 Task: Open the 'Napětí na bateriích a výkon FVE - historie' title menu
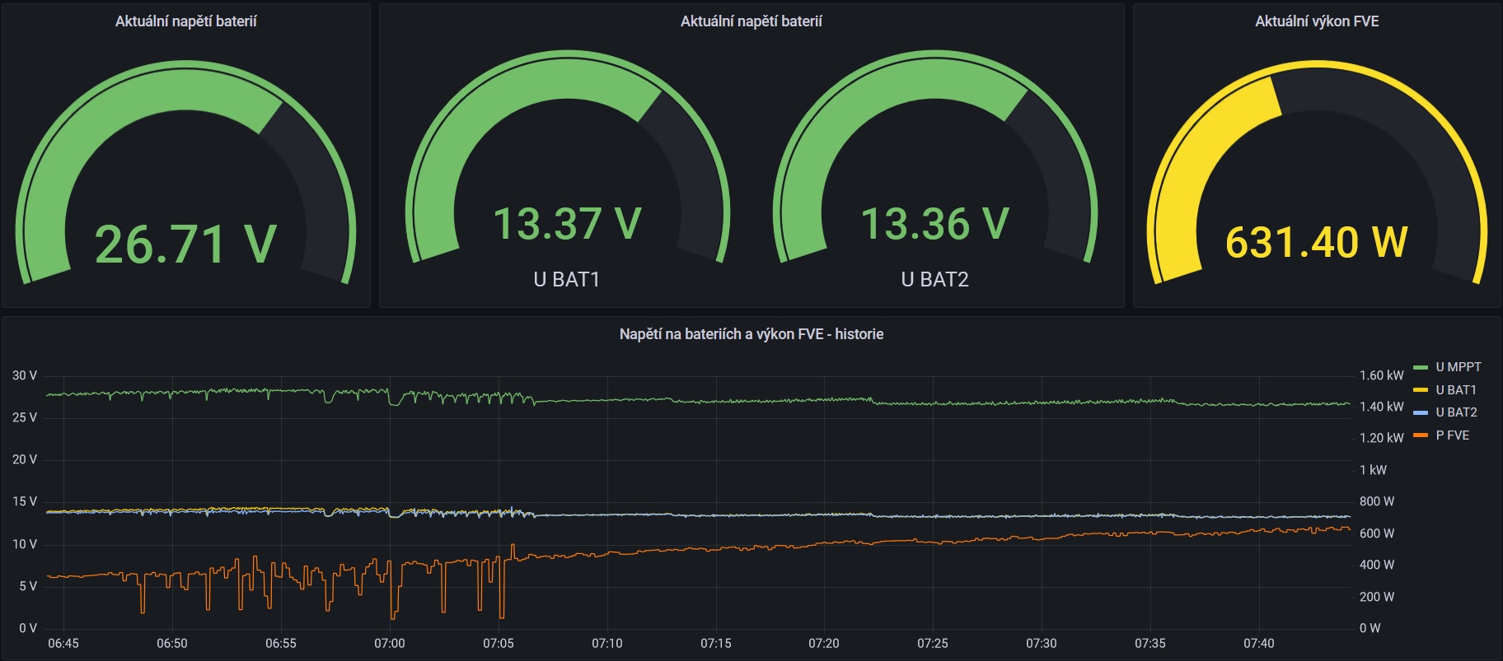(751, 334)
